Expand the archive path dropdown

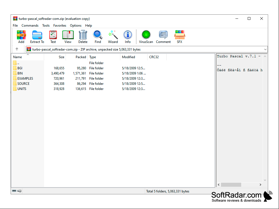[265, 49]
